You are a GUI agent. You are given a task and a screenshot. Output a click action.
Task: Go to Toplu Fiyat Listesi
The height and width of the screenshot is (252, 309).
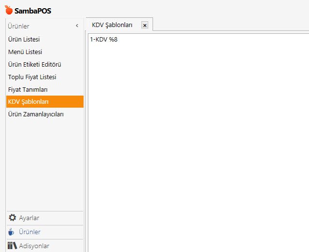point(32,77)
